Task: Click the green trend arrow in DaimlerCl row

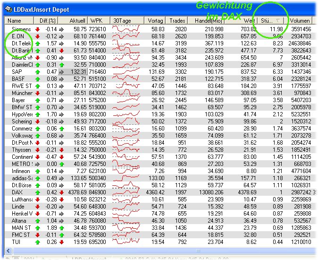Action: click(x=62, y=65)
